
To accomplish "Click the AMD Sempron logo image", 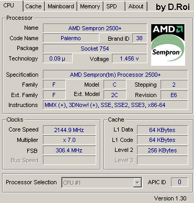I will coord(168,45).
